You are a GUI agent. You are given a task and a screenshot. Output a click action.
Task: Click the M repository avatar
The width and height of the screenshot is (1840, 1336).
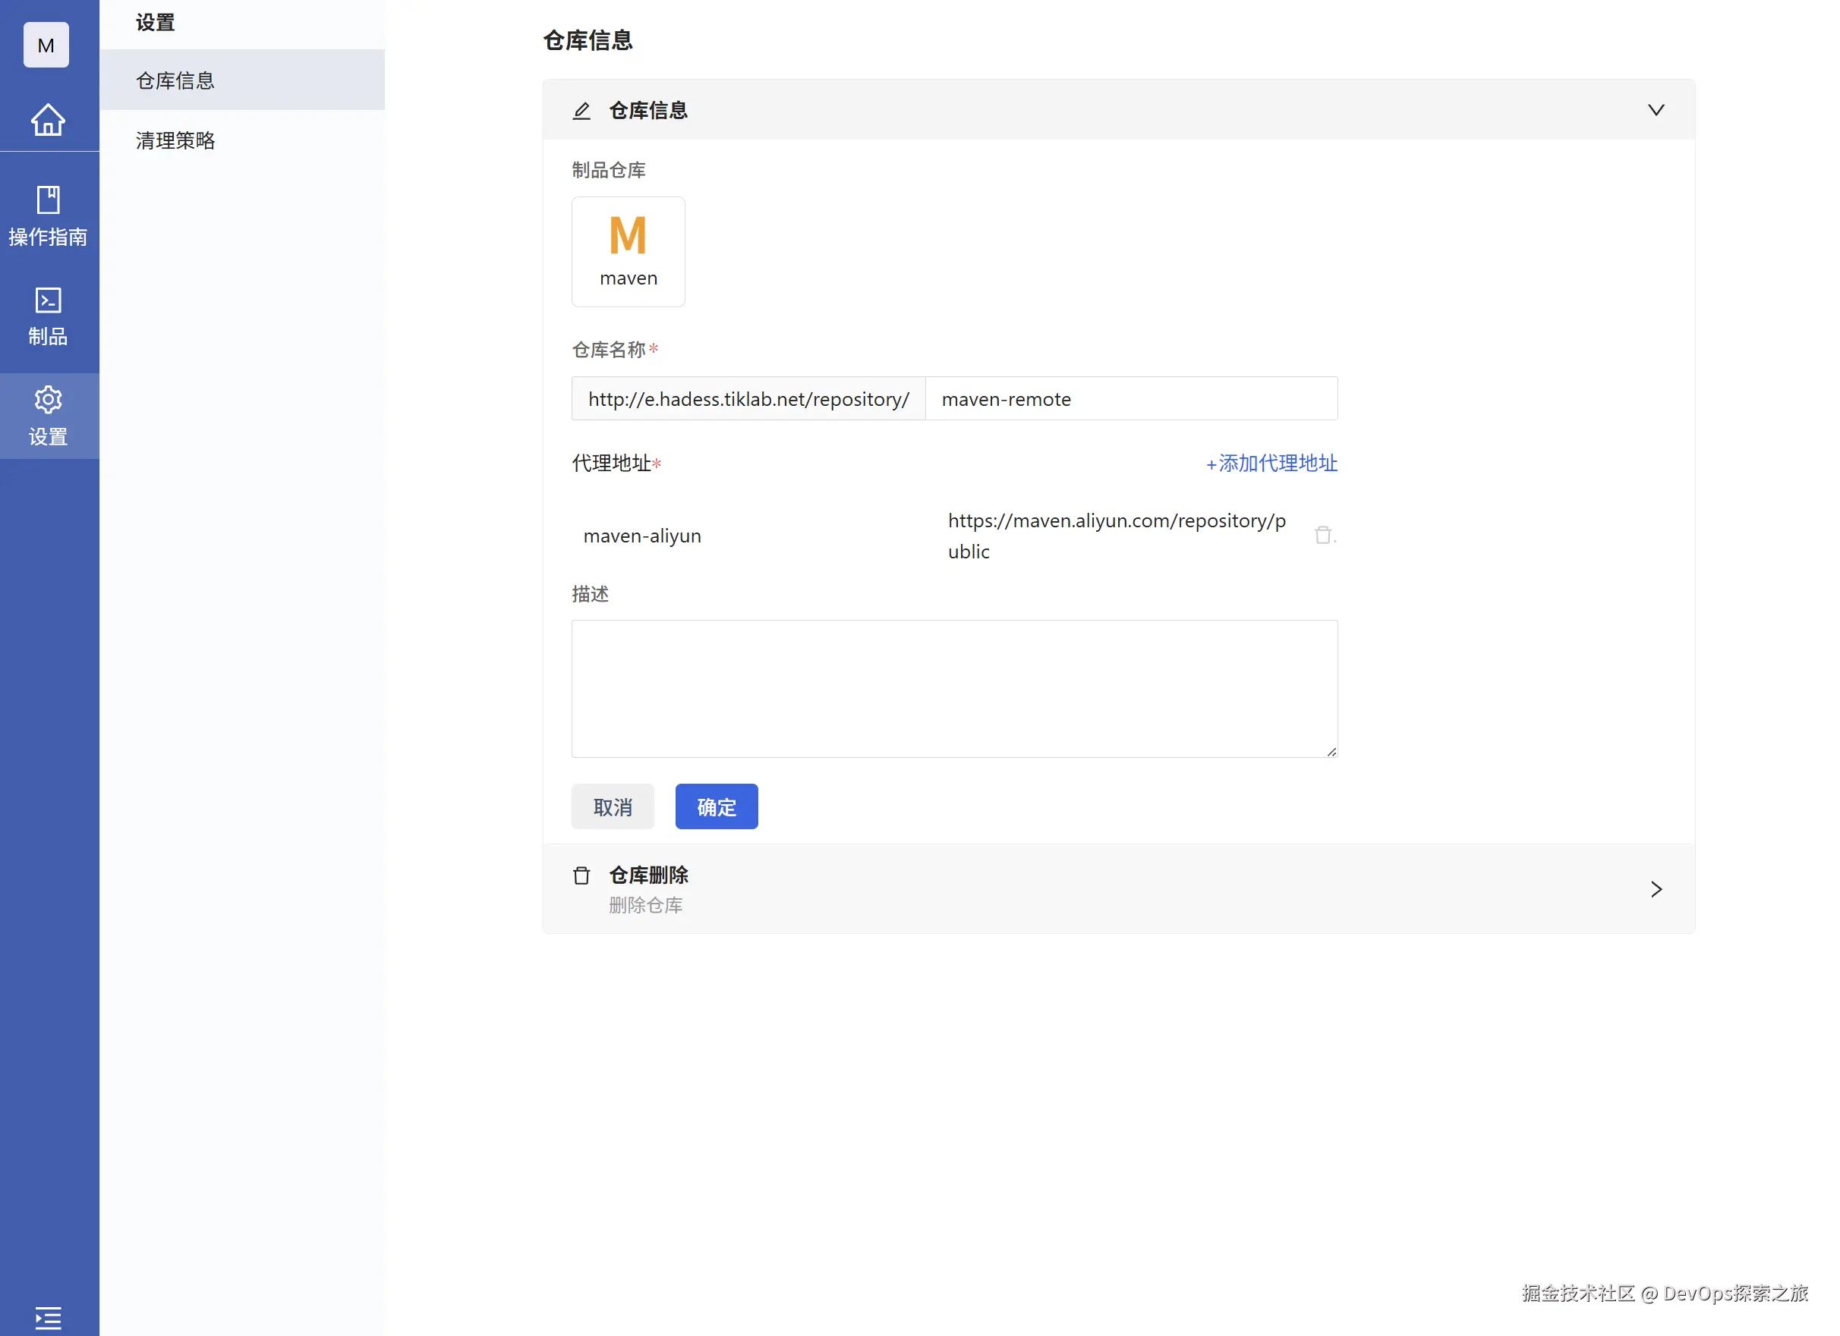pyautogui.click(x=46, y=46)
